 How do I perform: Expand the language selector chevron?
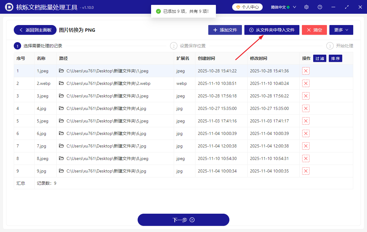294,7
